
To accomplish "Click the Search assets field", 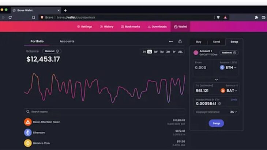I will click(104, 112).
